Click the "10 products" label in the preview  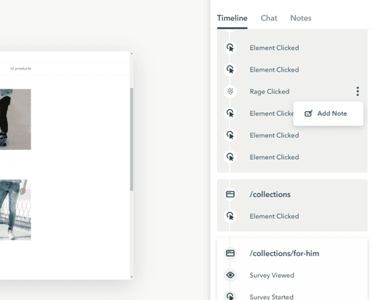[20, 69]
